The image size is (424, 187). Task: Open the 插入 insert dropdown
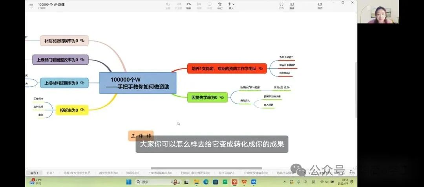[231, 5]
